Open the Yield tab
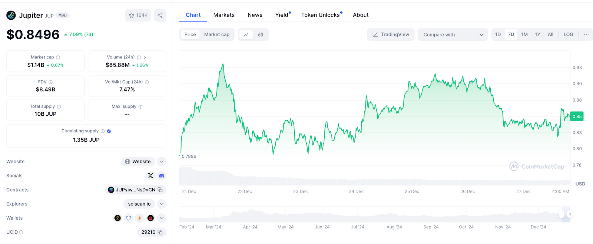Image resolution: width=593 pixels, height=244 pixels. pyautogui.click(x=282, y=15)
